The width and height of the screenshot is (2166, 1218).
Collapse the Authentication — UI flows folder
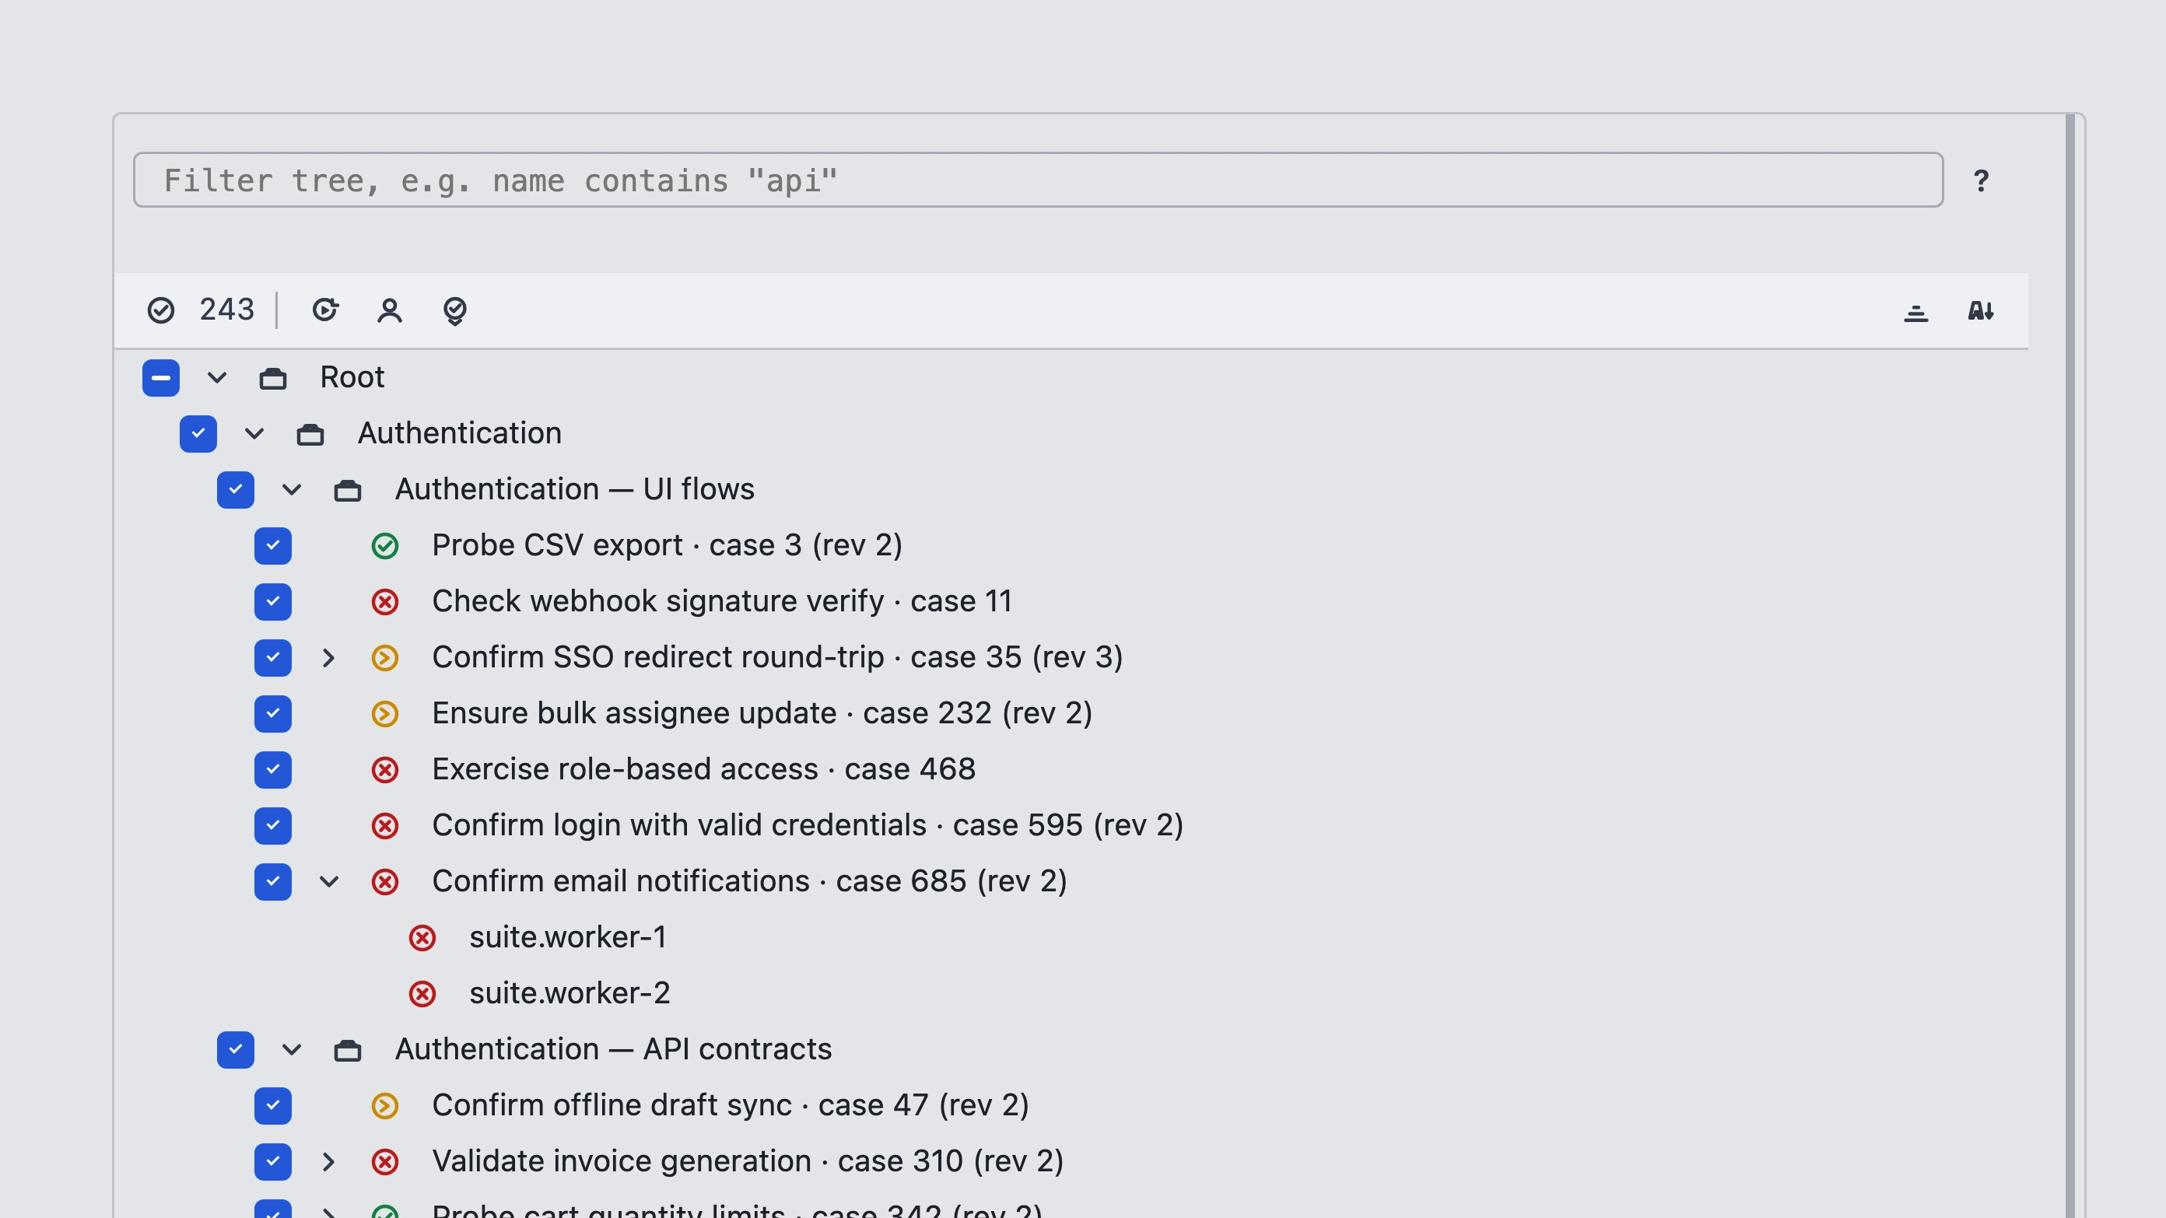pyautogui.click(x=292, y=489)
